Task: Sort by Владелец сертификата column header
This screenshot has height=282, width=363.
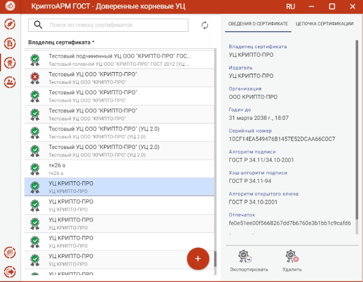Action: click(61, 42)
